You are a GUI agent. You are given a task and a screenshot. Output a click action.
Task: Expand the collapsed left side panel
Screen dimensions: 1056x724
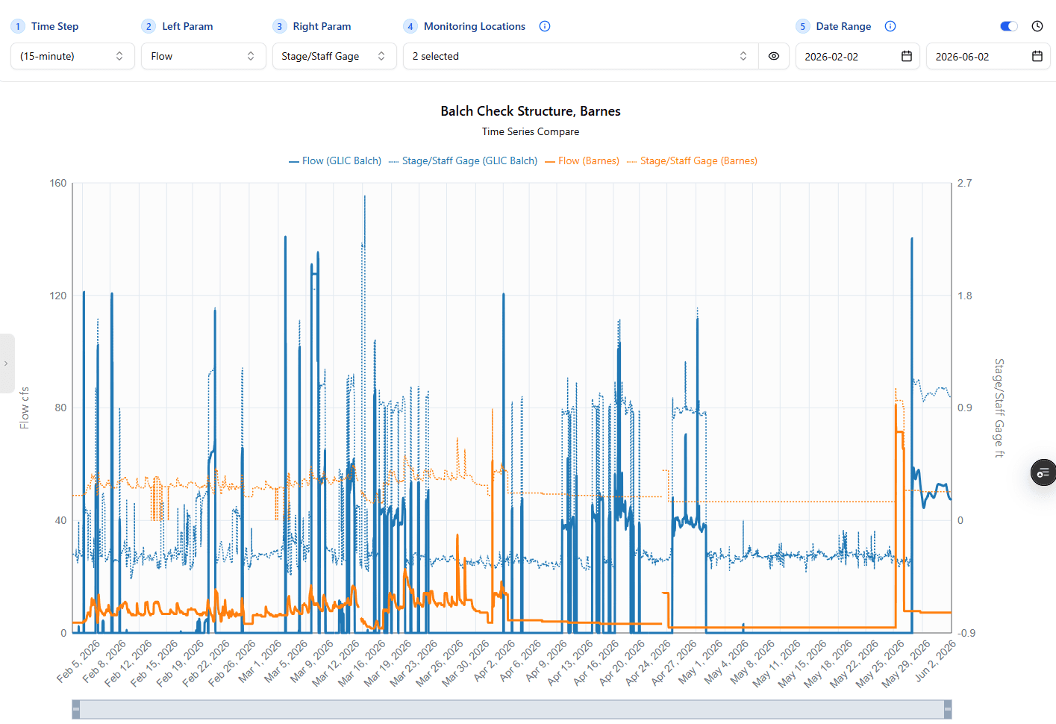click(7, 363)
